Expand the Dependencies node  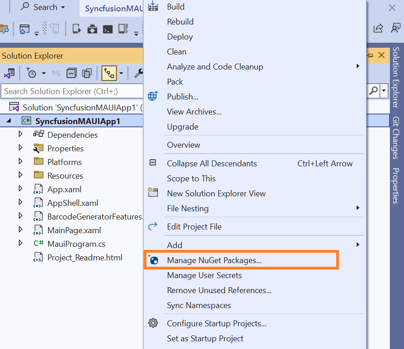pos(20,134)
